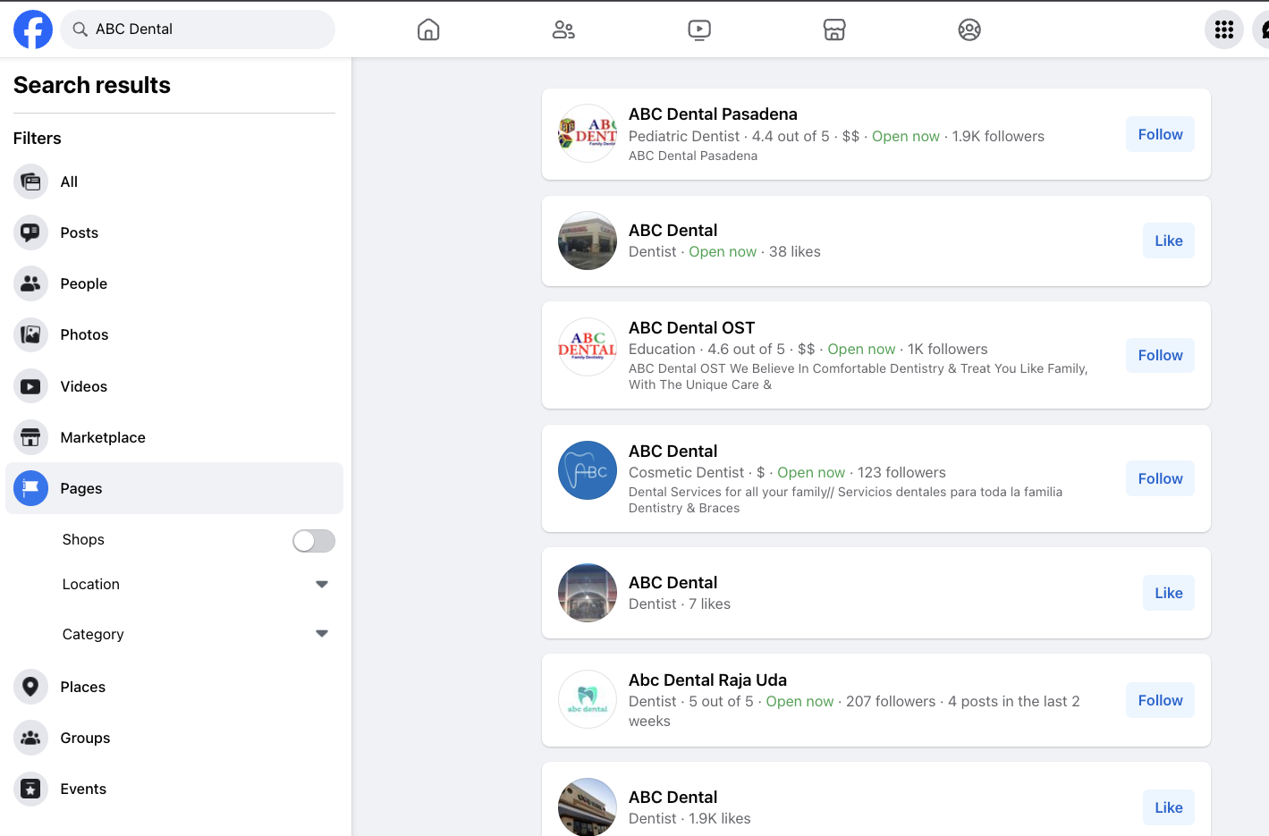Screen dimensions: 1269x836
Task: Click Abc Dental Raja Uda profile picture
Action: (588, 699)
